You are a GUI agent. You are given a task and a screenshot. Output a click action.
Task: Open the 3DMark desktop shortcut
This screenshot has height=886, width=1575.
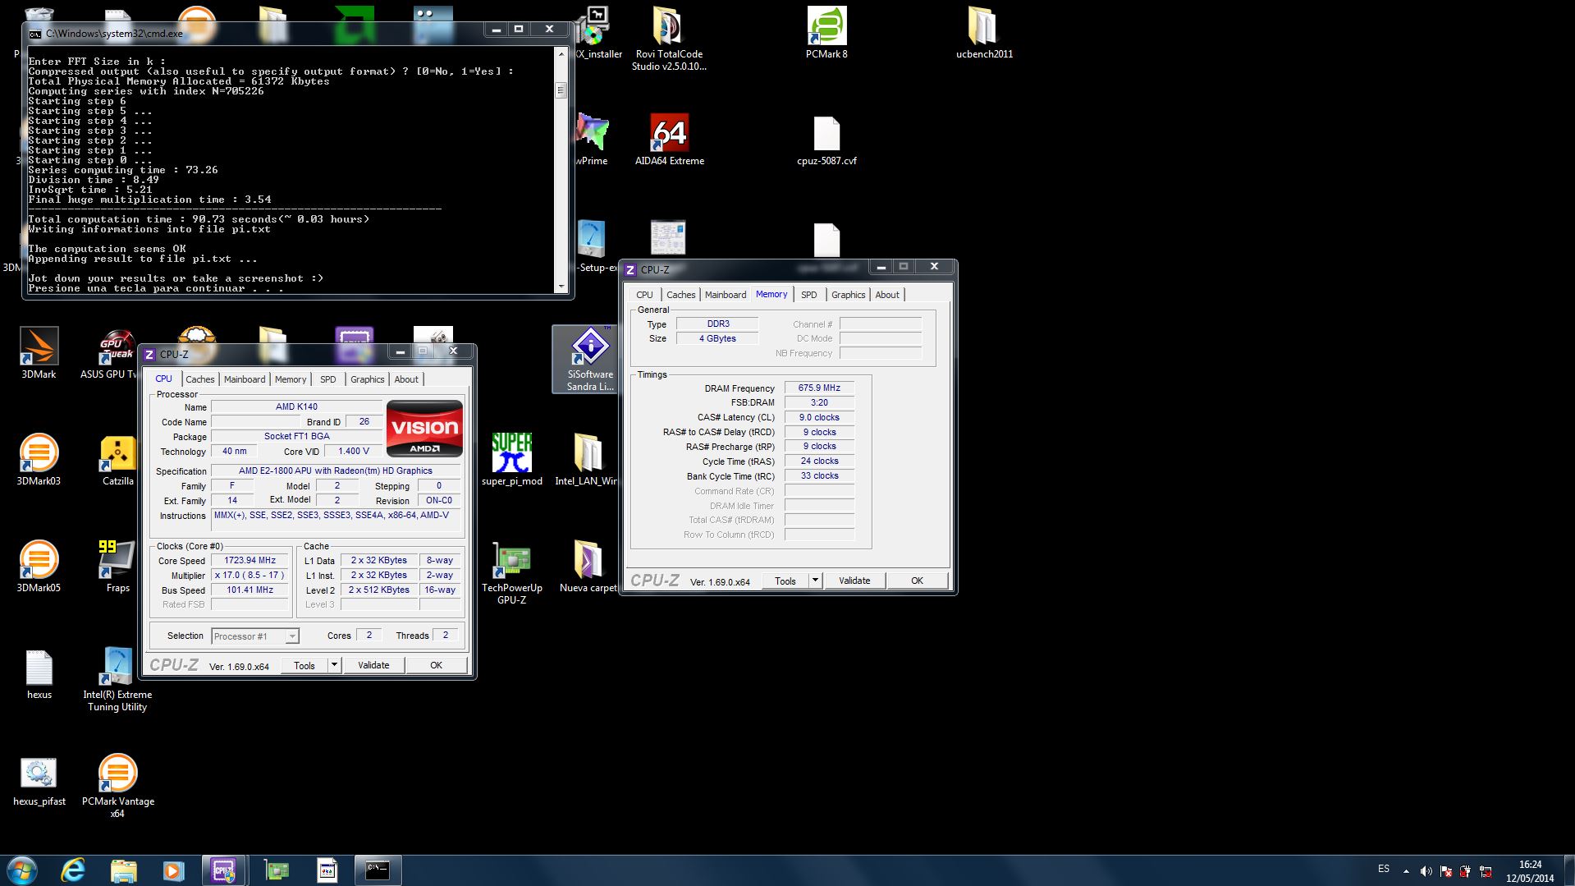tap(39, 353)
